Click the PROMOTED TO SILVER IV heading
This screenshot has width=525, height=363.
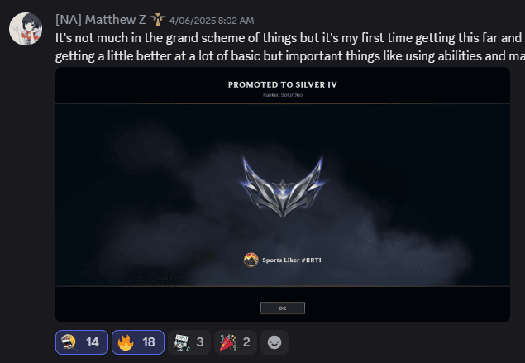[283, 84]
